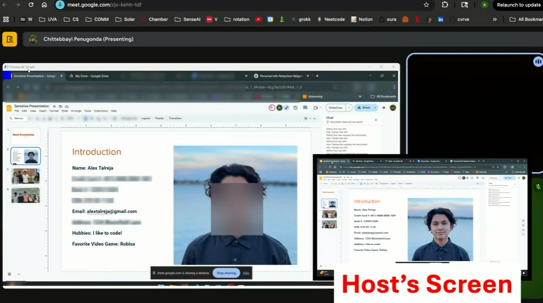Open grid view icon below filmstrip
Viewport: 543px width, 303px height.
(x=9, y=274)
